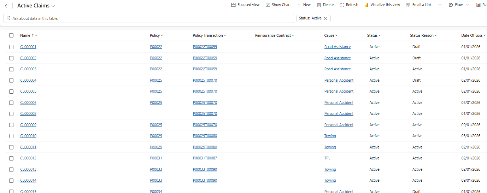Screen dimensions: 487x193
Task: Open claim CL000009
Action: 28,125
